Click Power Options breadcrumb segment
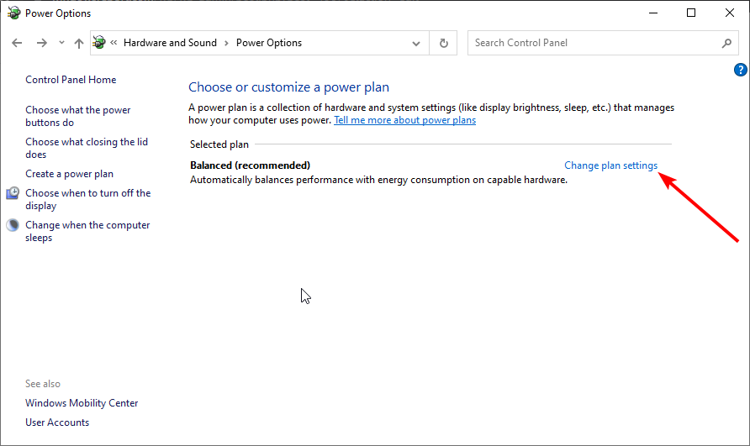 pyautogui.click(x=269, y=43)
